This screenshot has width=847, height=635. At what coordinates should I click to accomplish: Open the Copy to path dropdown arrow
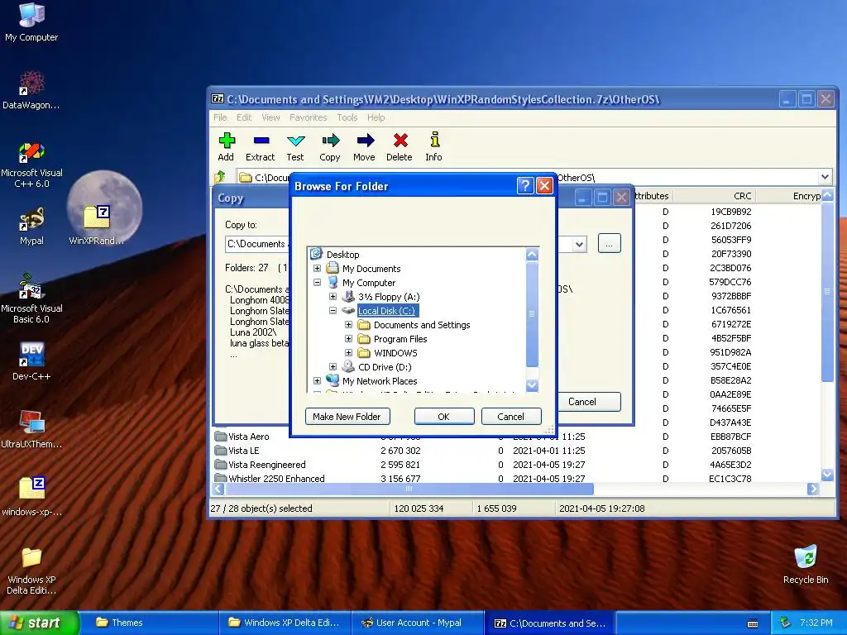[579, 244]
